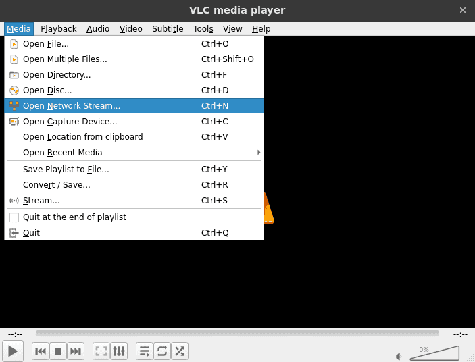Click the Open Capture Device icon
Screen dimensions: 475x362
(x=14, y=122)
